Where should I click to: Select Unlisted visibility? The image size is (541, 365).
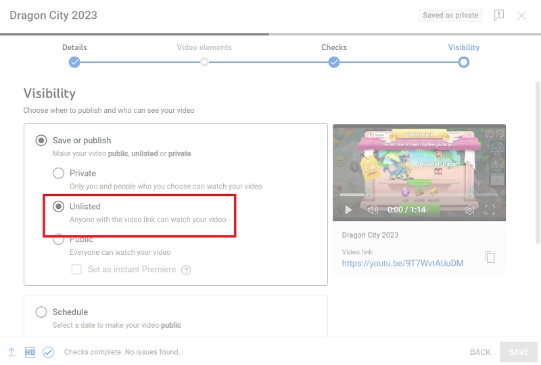(58, 206)
